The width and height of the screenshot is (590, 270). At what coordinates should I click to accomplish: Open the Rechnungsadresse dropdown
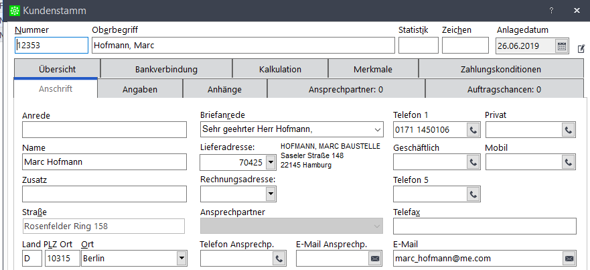[271, 194]
